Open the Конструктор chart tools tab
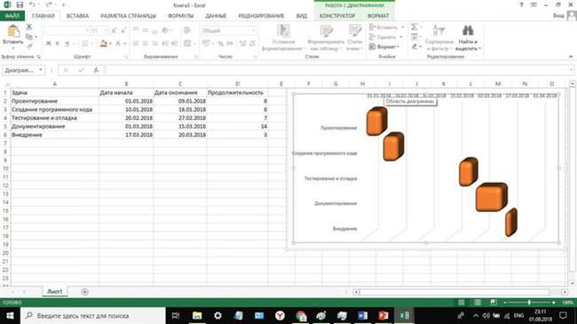 coord(337,16)
